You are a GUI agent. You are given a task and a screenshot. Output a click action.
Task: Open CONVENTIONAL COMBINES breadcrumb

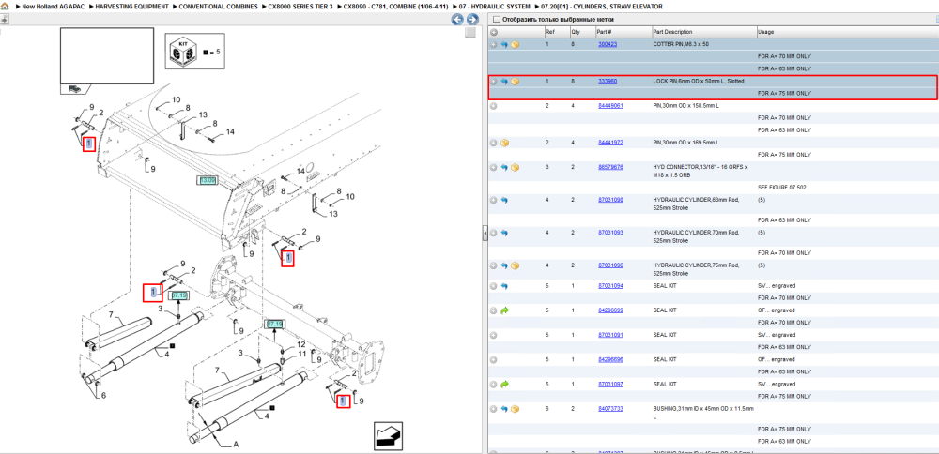pos(219,6)
